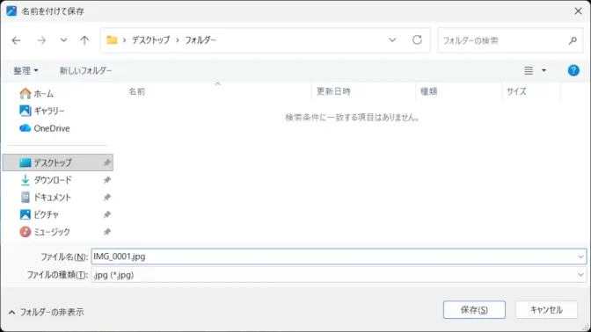591x332 pixels.
Task: Go up one folder level
Action: [x=84, y=40]
